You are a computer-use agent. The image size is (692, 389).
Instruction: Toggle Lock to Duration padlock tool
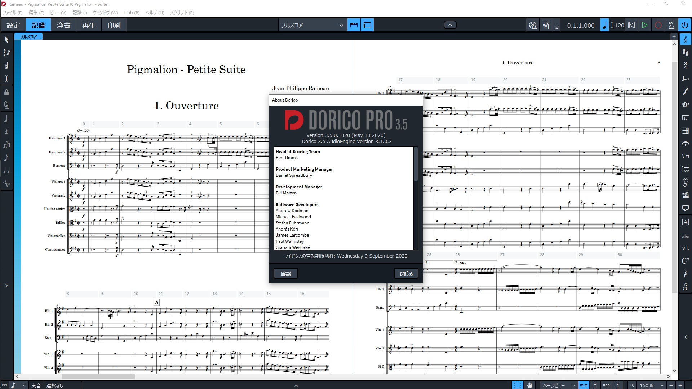click(6, 92)
